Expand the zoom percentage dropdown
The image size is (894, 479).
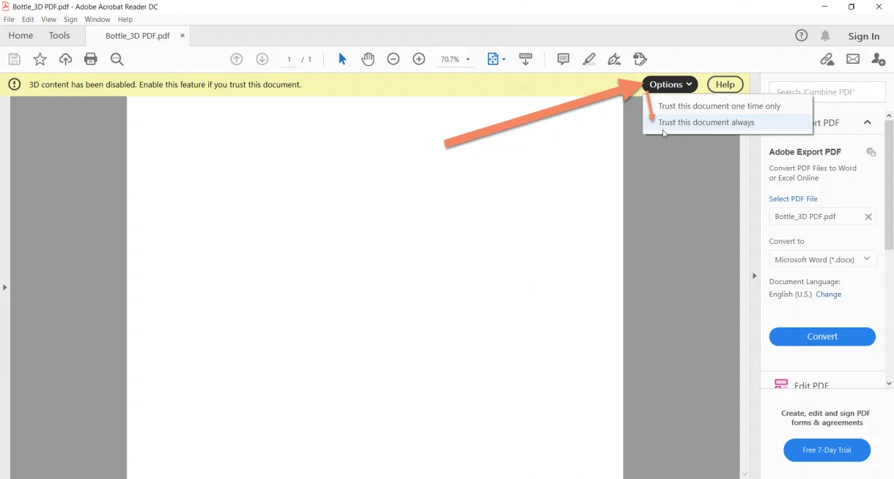466,59
